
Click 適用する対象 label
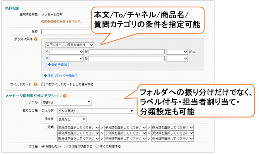(29, 14)
